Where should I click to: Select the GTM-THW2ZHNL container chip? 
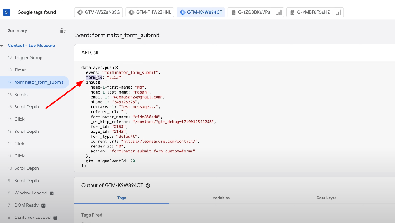150,12
